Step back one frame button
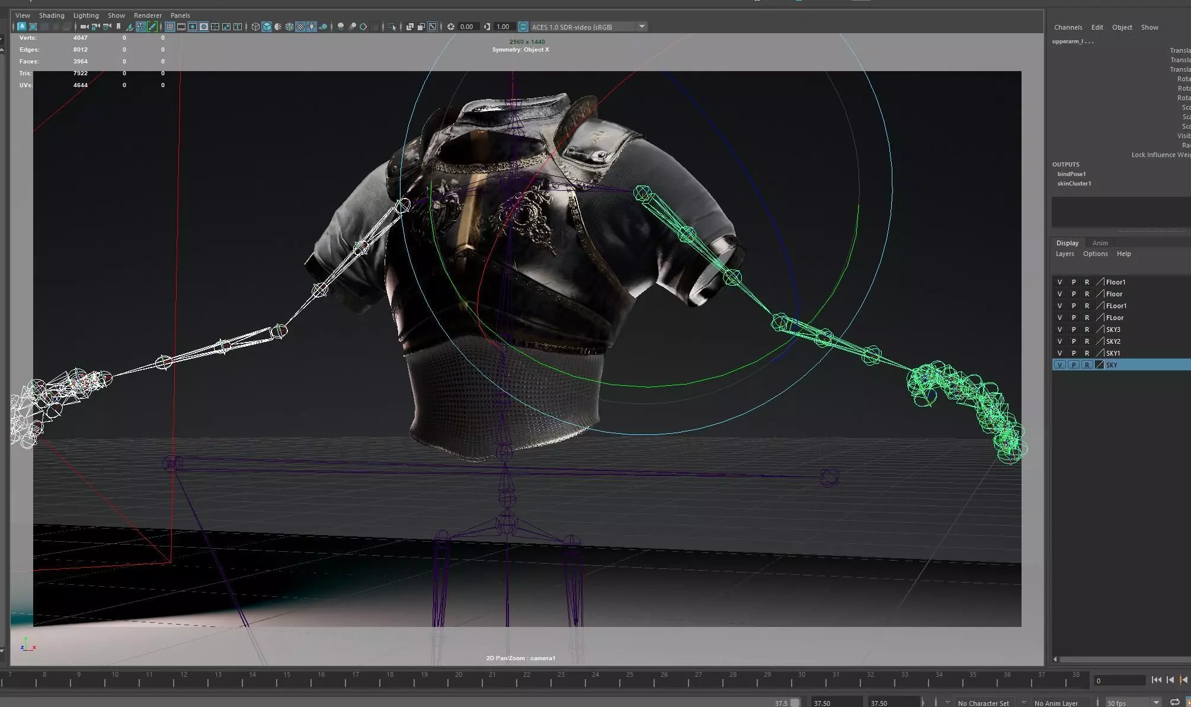The height and width of the screenshot is (707, 1191). [x=1170, y=680]
